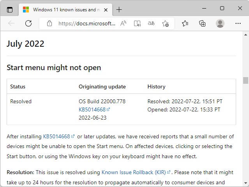Open the user profile menu
Screen dimensions: 249x187
coord(220,23)
